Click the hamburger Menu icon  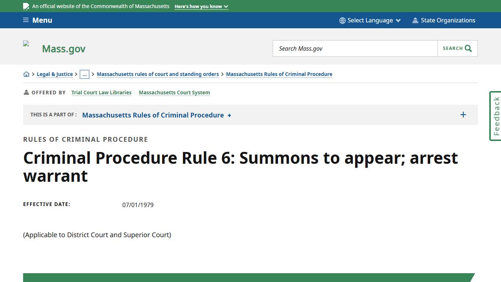pos(26,20)
